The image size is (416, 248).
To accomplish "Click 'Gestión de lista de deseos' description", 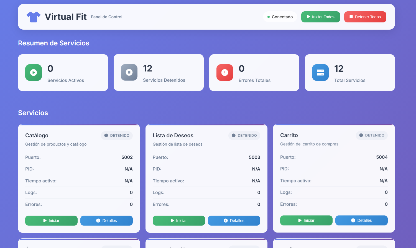I will [x=177, y=144].
